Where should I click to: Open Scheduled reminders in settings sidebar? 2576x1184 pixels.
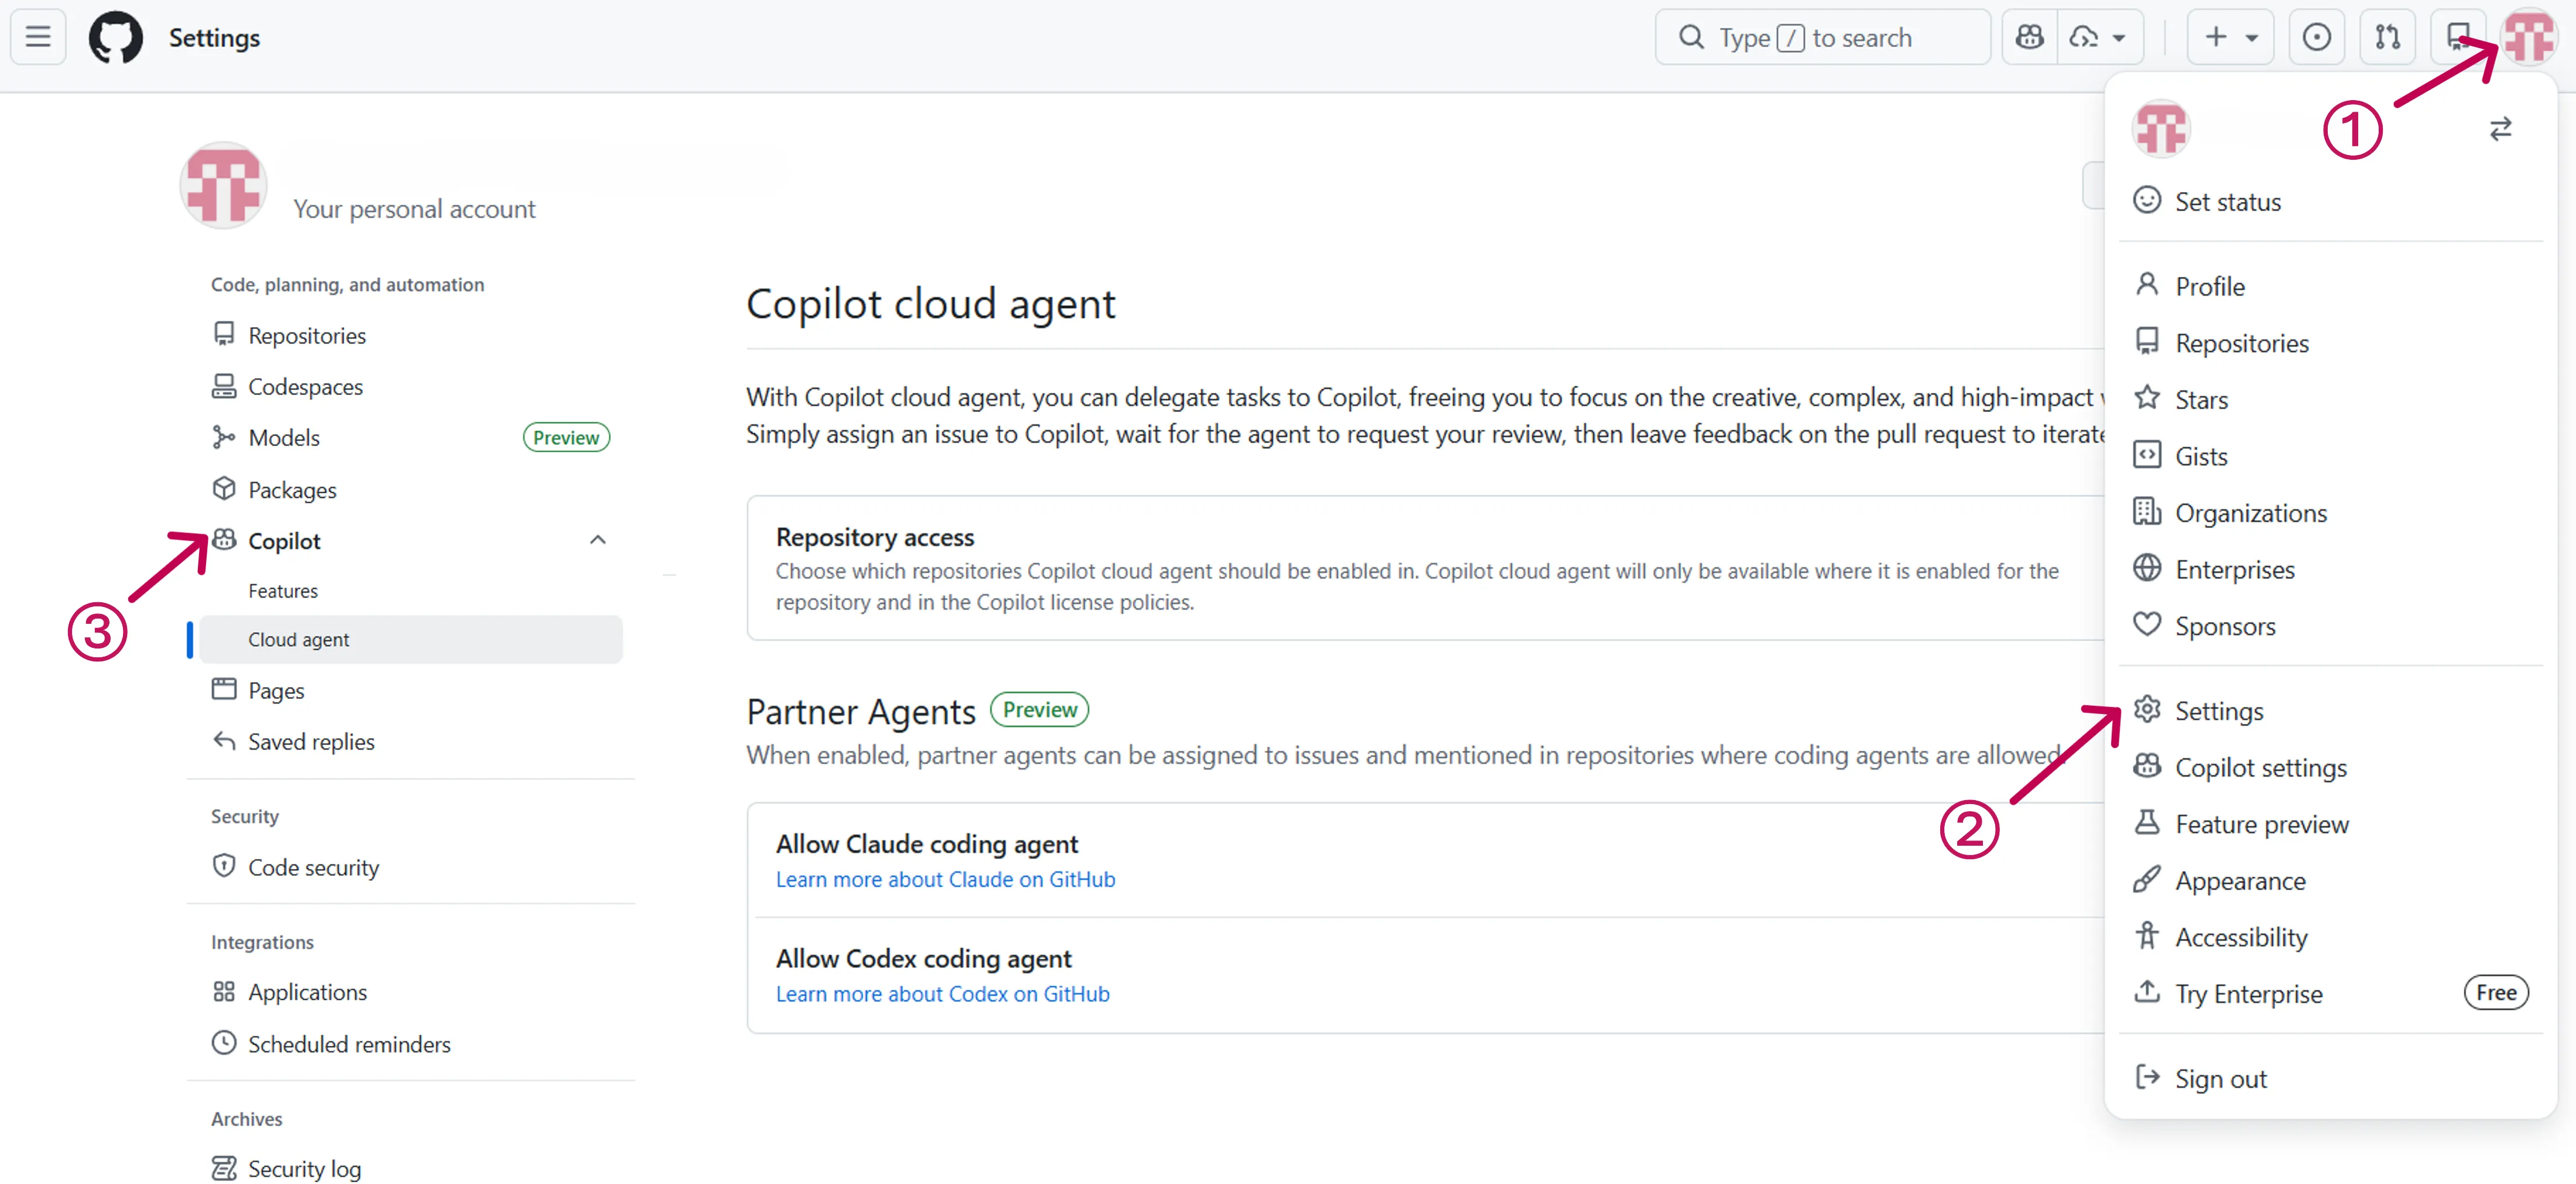point(411,1045)
